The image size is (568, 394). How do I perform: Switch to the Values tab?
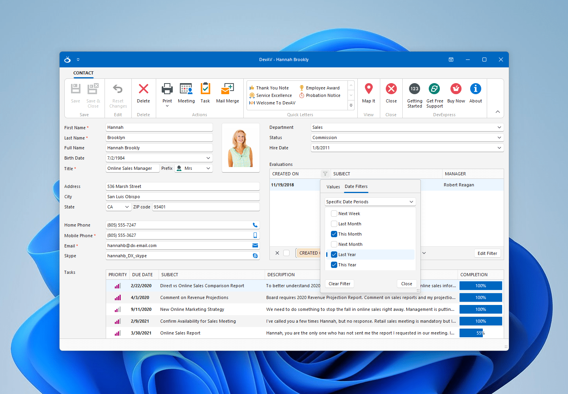tap(333, 187)
